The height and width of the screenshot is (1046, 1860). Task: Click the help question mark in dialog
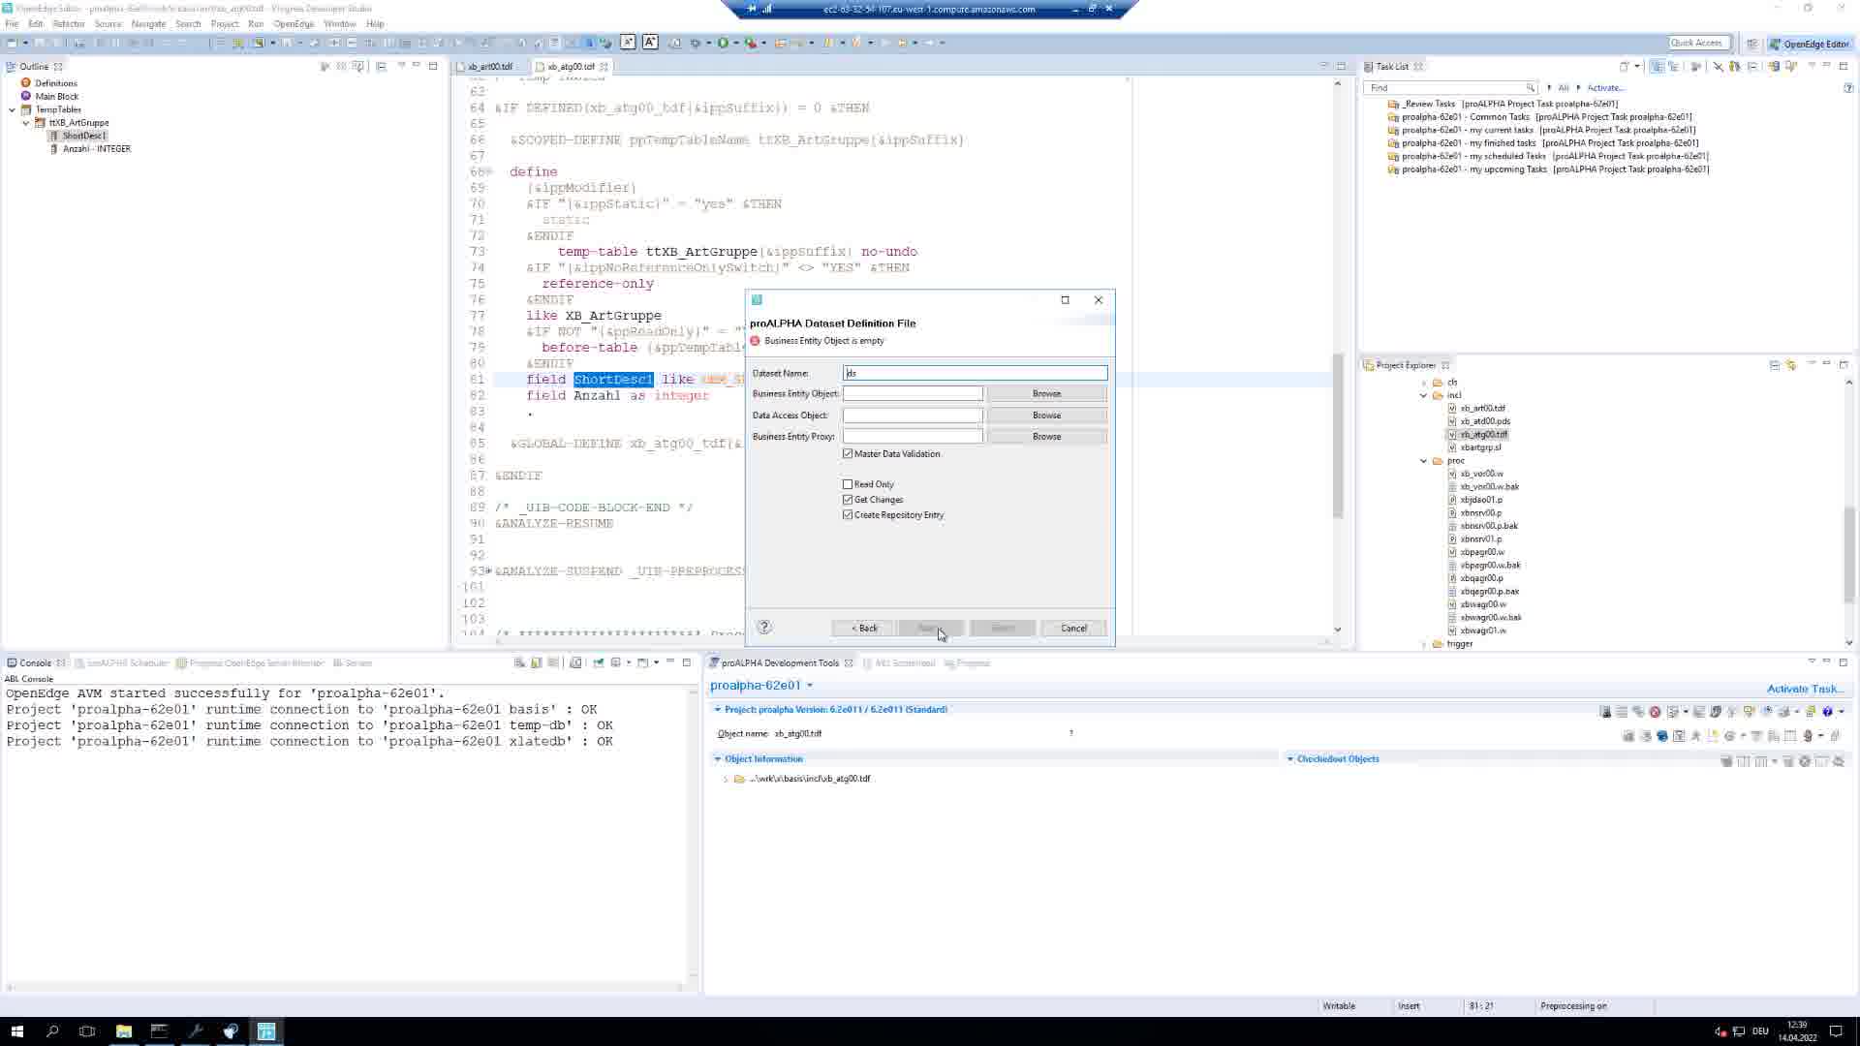[x=764, y=628]
